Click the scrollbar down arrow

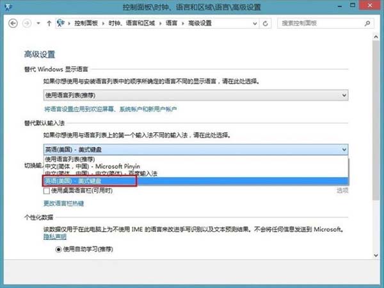(x=376, y=255)
